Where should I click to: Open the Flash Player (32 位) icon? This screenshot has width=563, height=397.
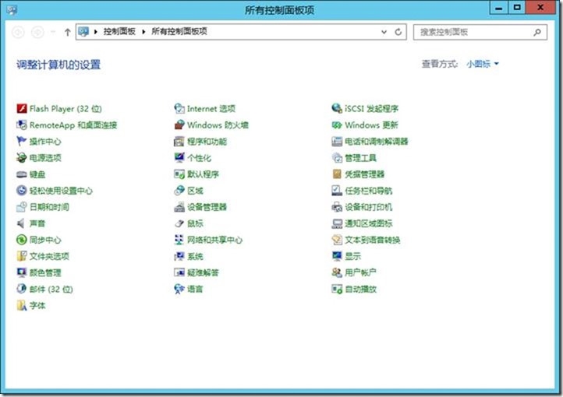tap(22, 108)
